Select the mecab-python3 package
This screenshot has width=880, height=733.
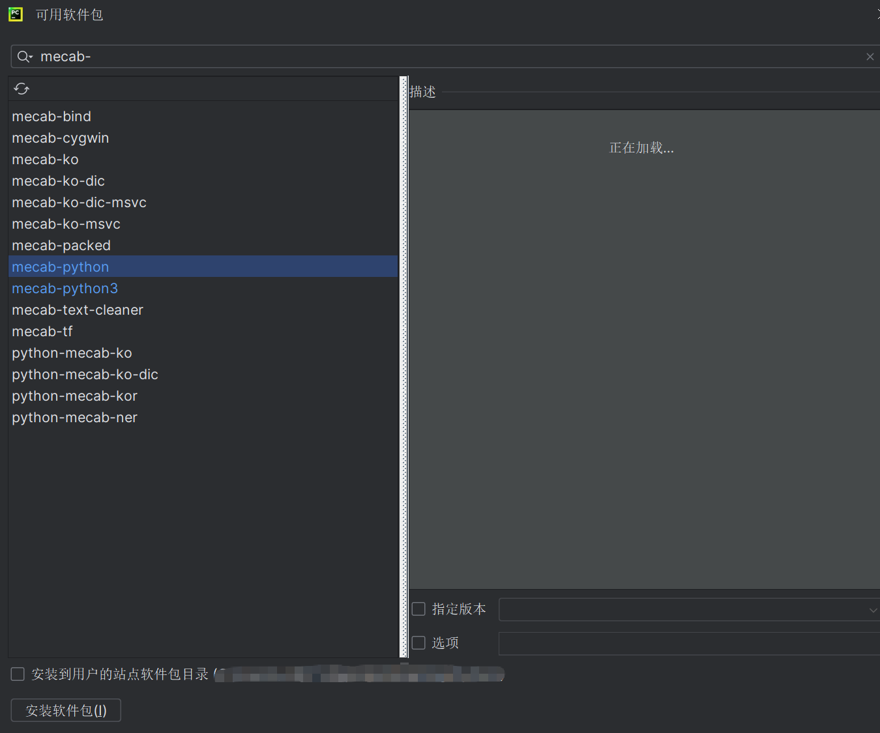pyautogui.click(x=65, y=288)
